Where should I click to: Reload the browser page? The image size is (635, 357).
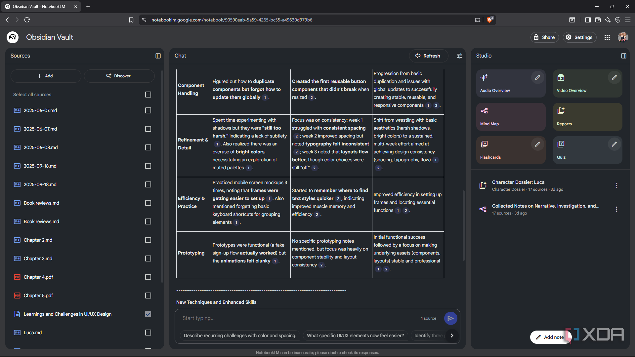click(x=27, y=20)
